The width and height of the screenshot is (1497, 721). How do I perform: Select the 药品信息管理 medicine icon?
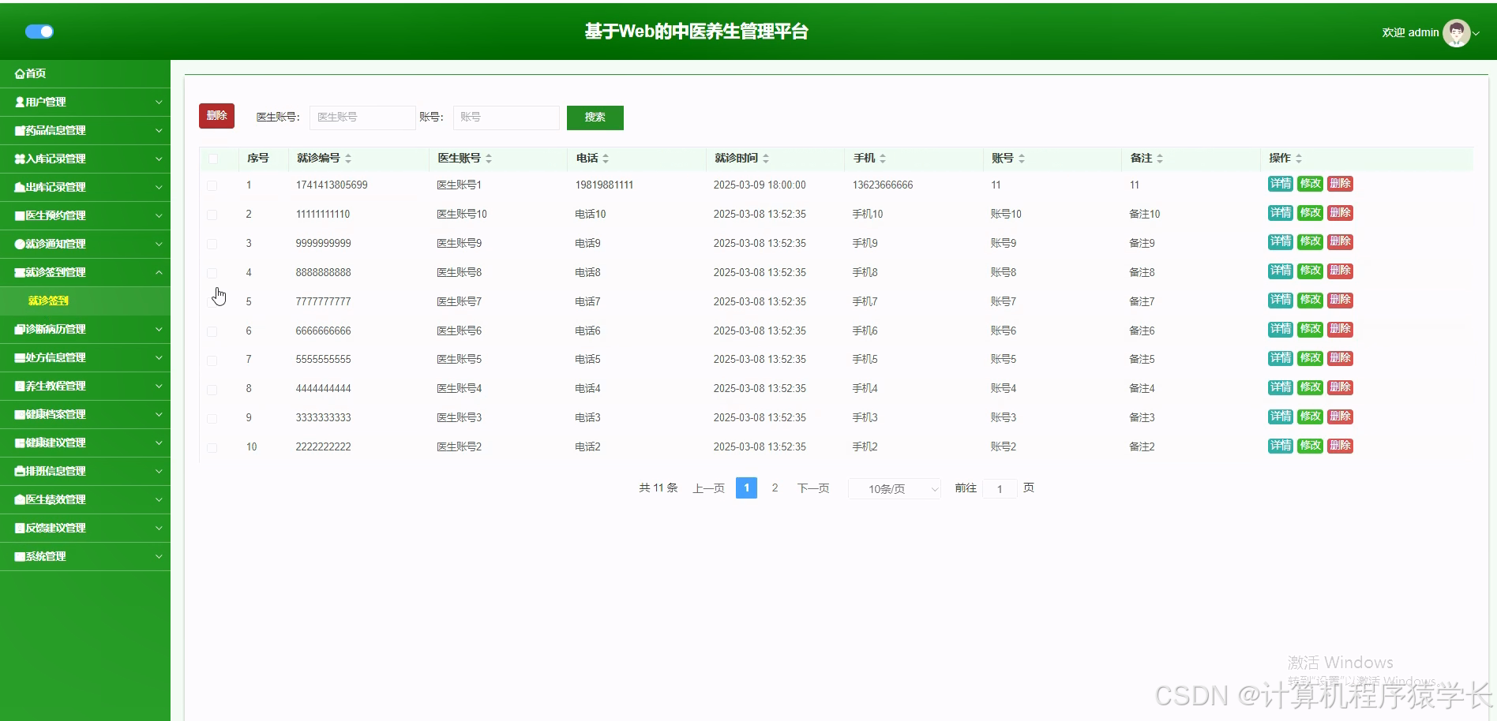point(19,130)
